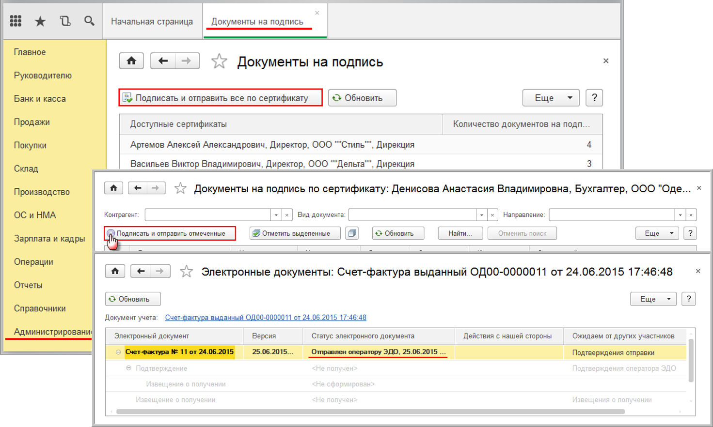Click status Отправлен оператору ЭДО cell

coord(379,352)
